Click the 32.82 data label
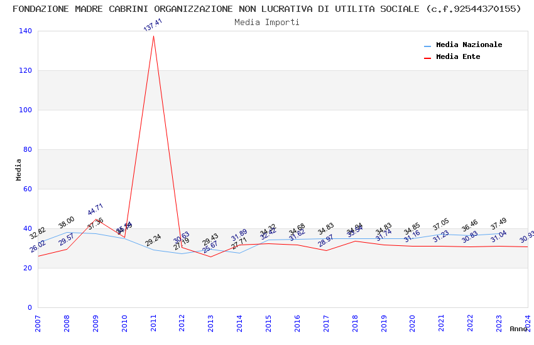This screenshot has height=345, width=534. (x=38, y=233)
